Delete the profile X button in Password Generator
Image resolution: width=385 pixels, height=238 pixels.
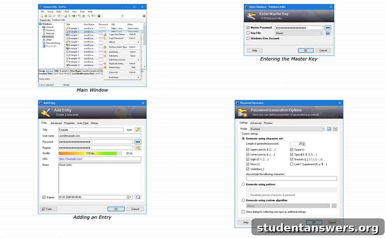click(335, 129)
